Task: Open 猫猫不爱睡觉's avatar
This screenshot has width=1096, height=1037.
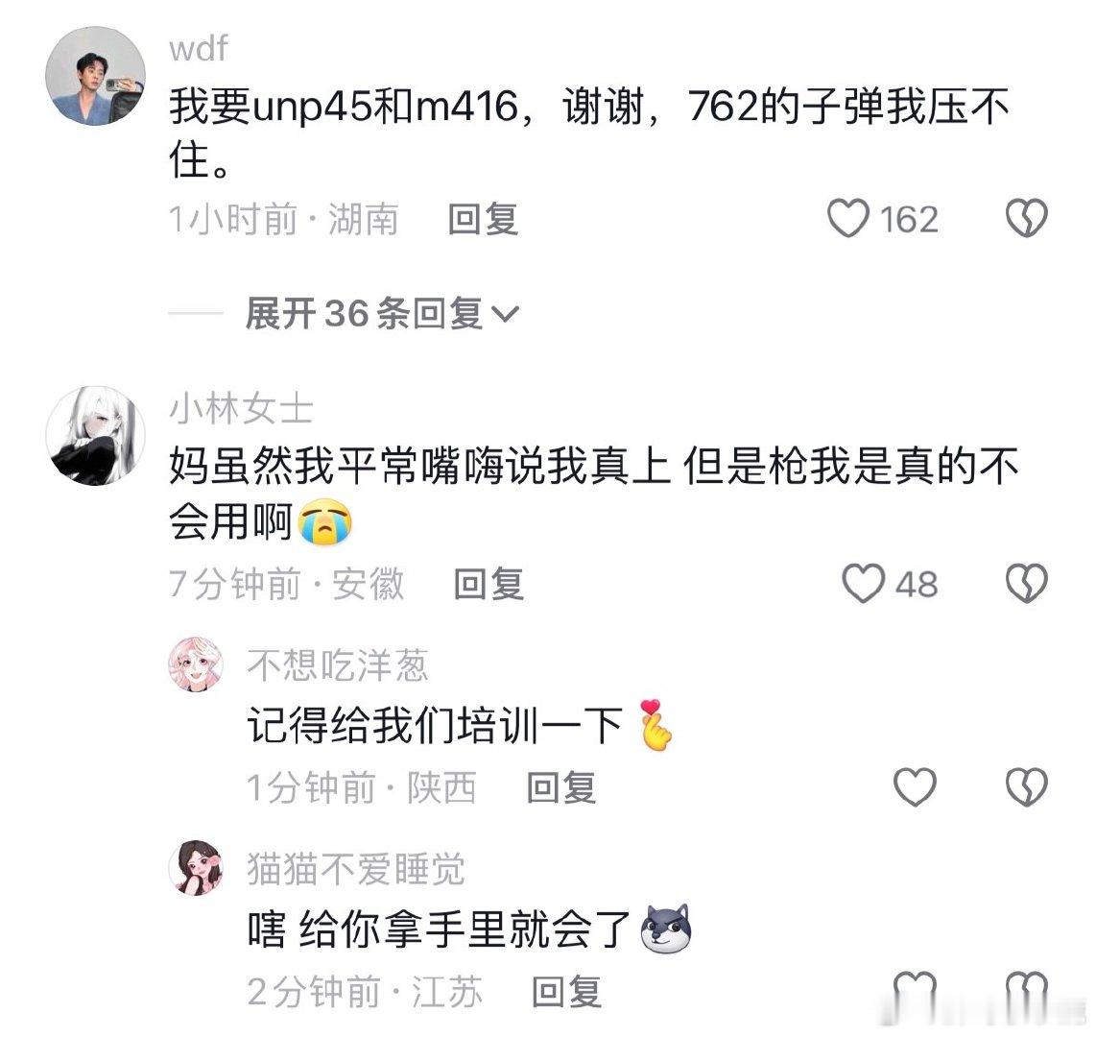Action: tap(196, 868)
